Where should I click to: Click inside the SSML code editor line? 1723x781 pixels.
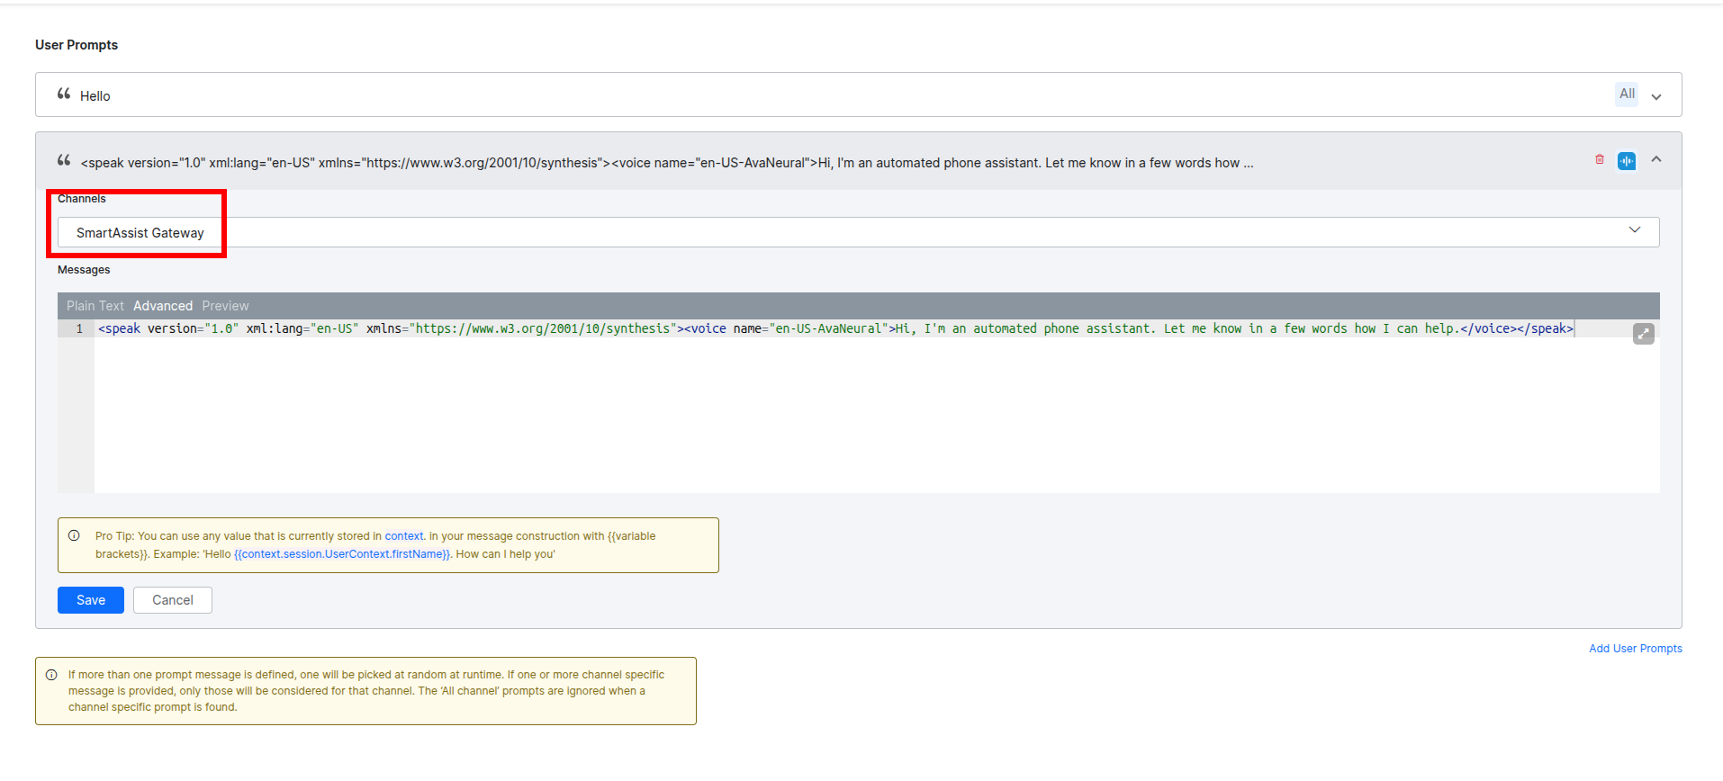(x=810, y=329)
